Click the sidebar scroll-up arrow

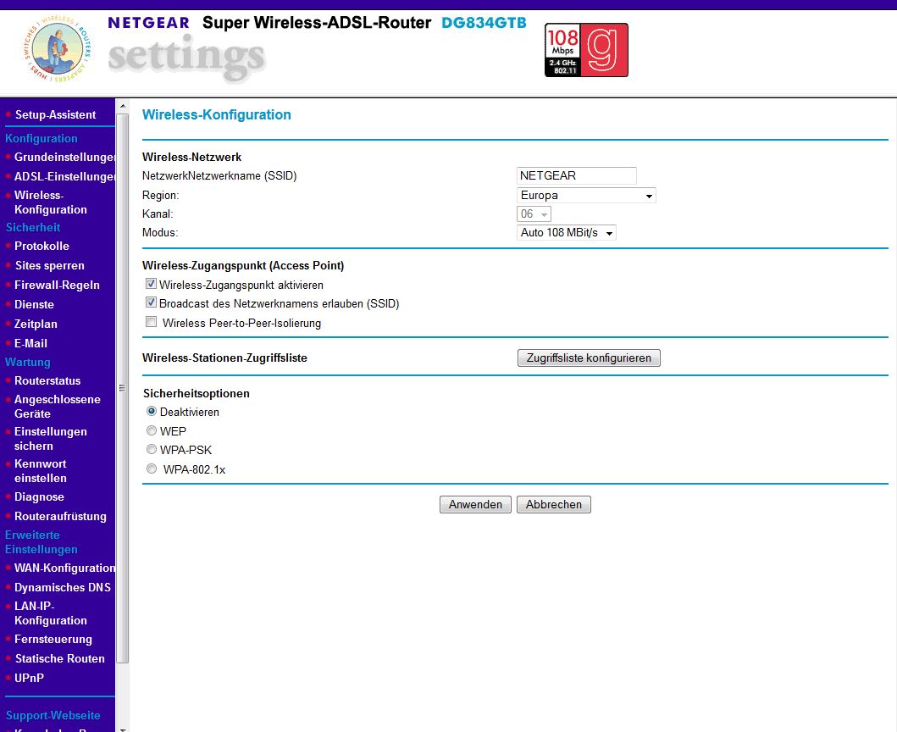123,107
